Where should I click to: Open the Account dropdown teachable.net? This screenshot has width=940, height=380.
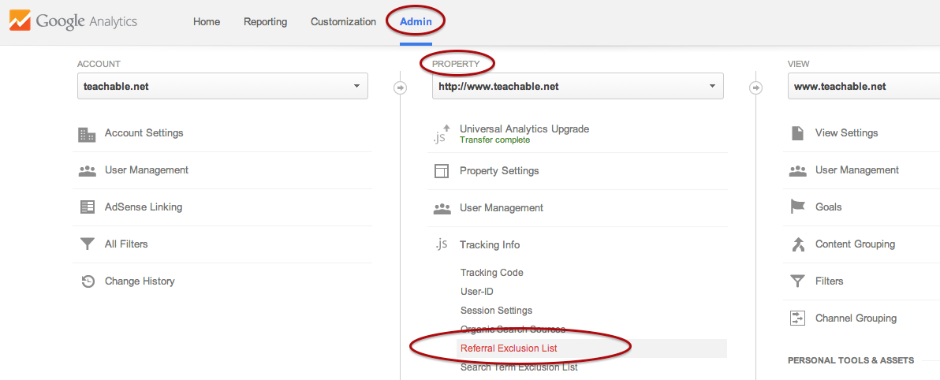(x=222, y=86)
